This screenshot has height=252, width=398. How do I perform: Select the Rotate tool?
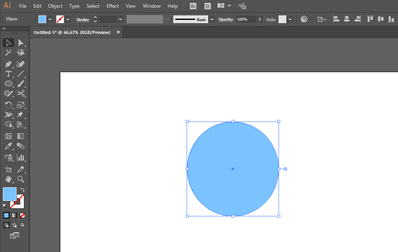click(9, 105)
